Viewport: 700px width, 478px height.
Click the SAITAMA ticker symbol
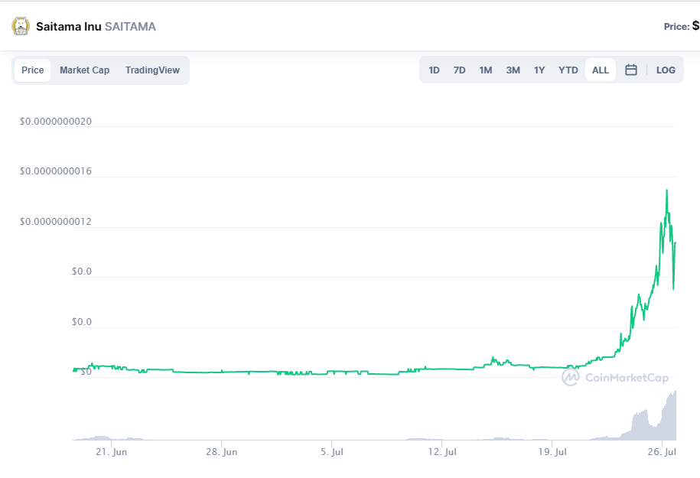coord(130,27)
